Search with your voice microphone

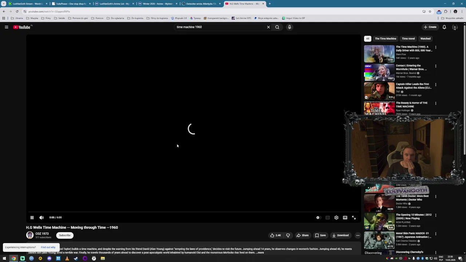point(289,27)
